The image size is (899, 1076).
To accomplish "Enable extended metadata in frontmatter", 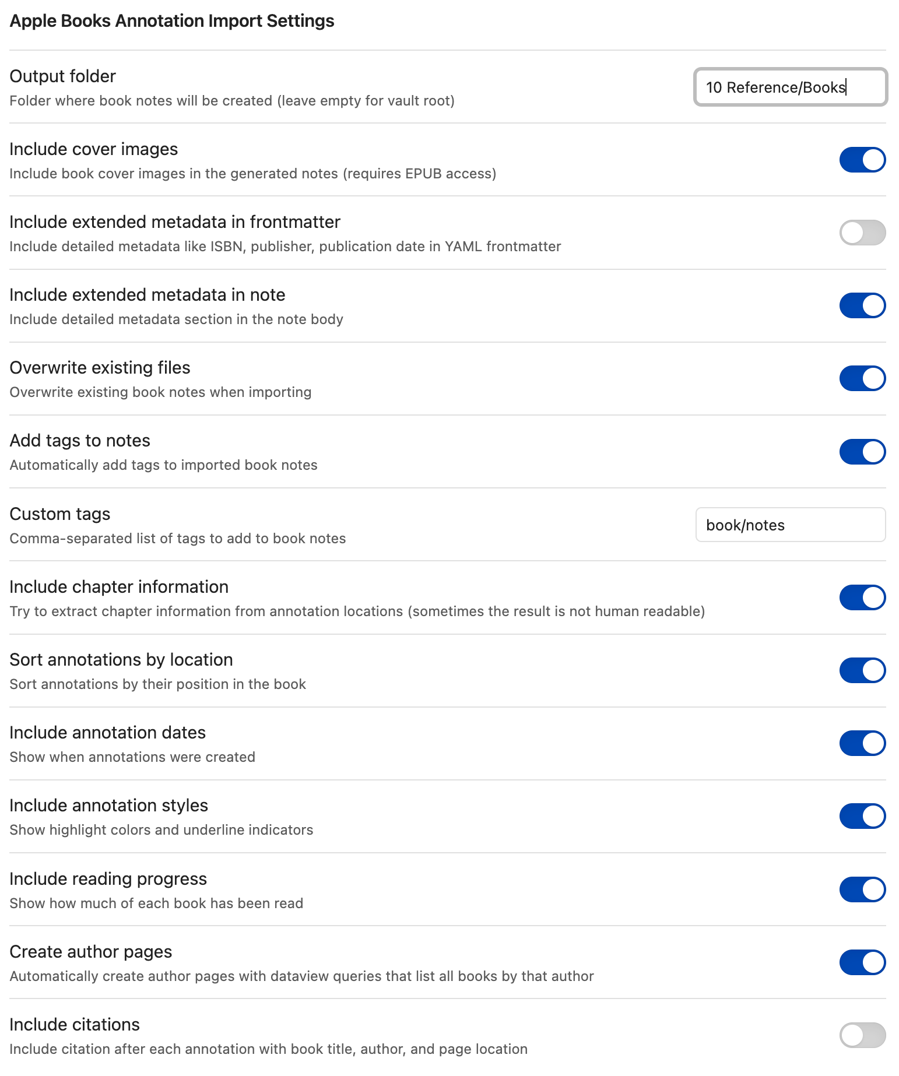I will pos(862,233).
